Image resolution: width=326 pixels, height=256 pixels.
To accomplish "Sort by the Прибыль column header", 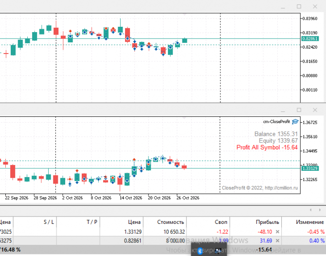I will pyautogui.click(x=256, y=222).
